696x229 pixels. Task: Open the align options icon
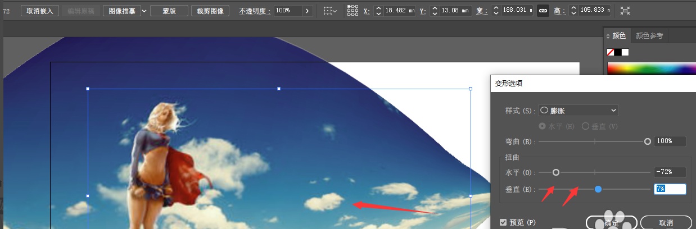(331, 11)
